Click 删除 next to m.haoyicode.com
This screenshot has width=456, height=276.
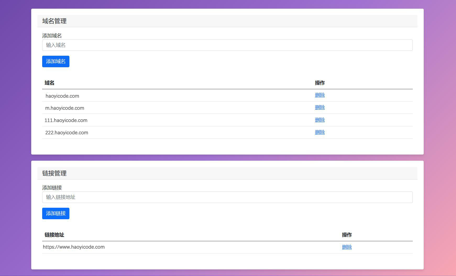(x=320, y=108)
